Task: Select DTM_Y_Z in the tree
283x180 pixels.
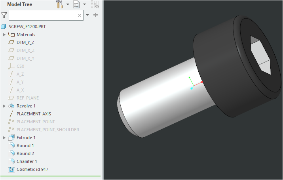Action: 25,42
